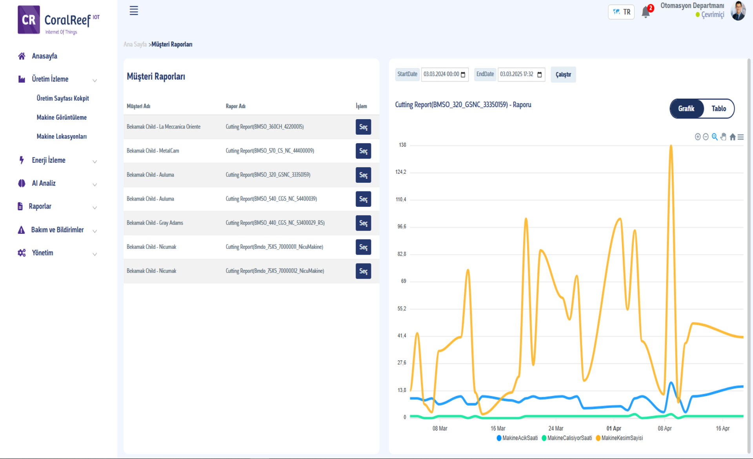Open the chart hamburger export menu
Image resolution: width=753 pixels, height=459 pixels.
coord(740,137)
